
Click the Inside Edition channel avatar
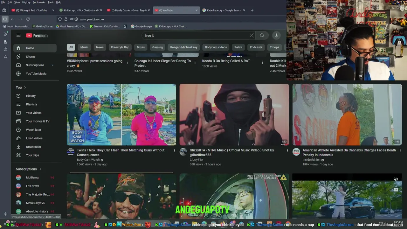coord(296,152)
